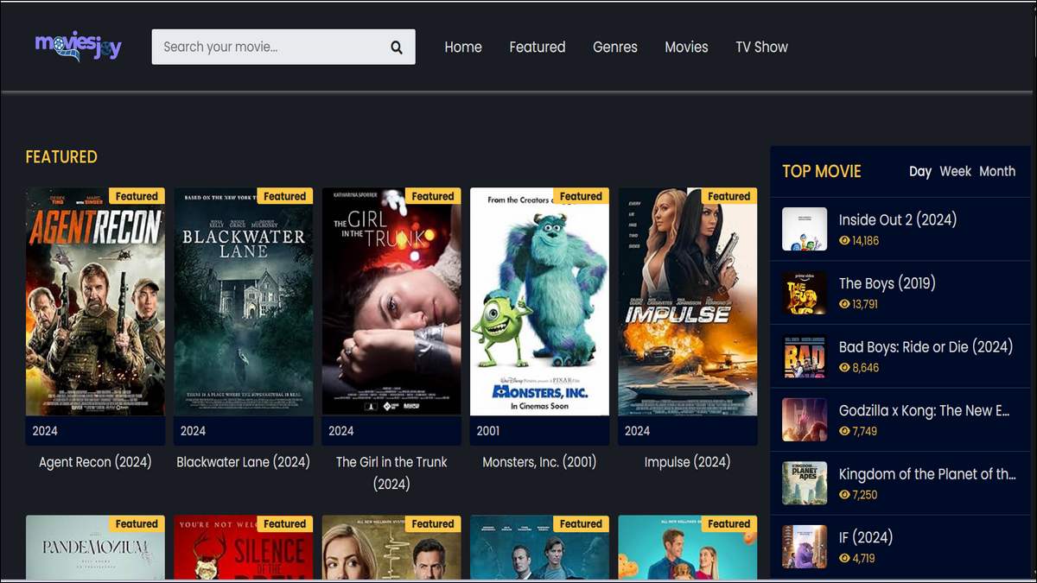Screen dimensions: 1037x583
Task: Open the Monsters, Inc. poster
Action: (x=539, y=301)
